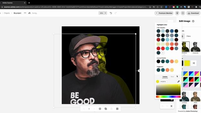Screen dimensions: 201x113
Task: Pick the turquoise swatch in the brand palette
Action: (x=167, y=48)
